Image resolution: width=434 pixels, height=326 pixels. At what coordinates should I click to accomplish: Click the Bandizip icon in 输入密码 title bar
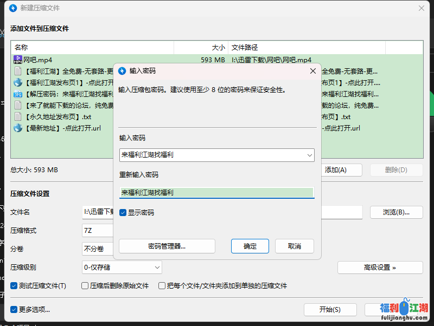coord(122,71)
